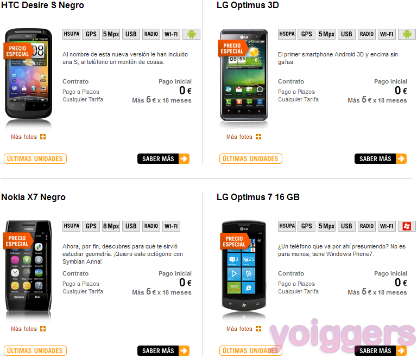Open Más fotos under LG Optimus 7
The width and height of the screenshot is (417, 358).
(244, 329)
